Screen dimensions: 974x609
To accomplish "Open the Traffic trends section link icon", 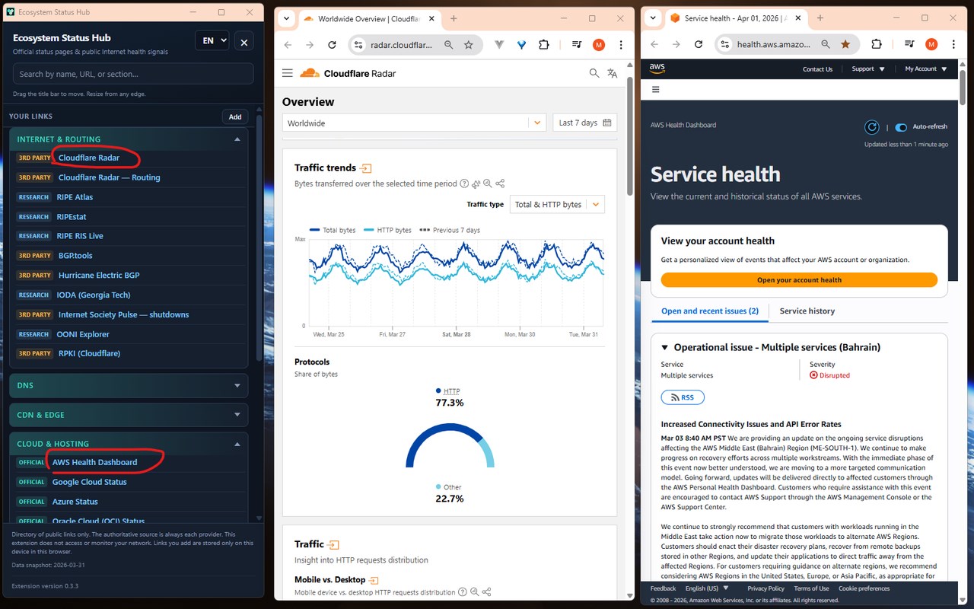I will [366, 168].
